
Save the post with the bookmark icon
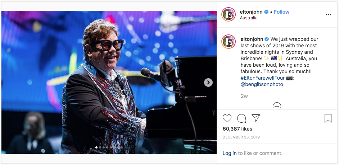click(x=328, y=118)
